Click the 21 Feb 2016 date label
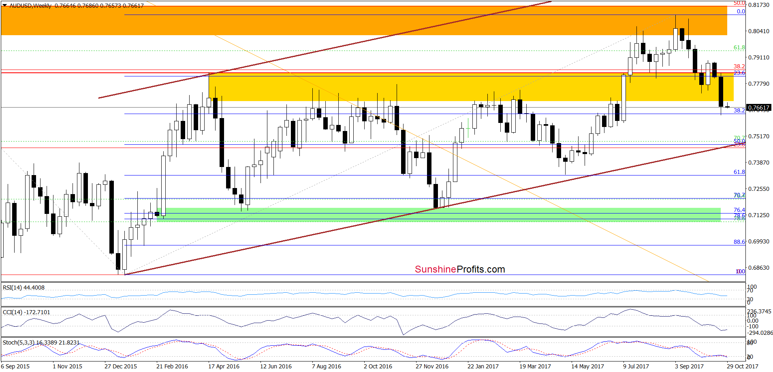The width and height of the screenshot is (773, 372). [172, 366]
